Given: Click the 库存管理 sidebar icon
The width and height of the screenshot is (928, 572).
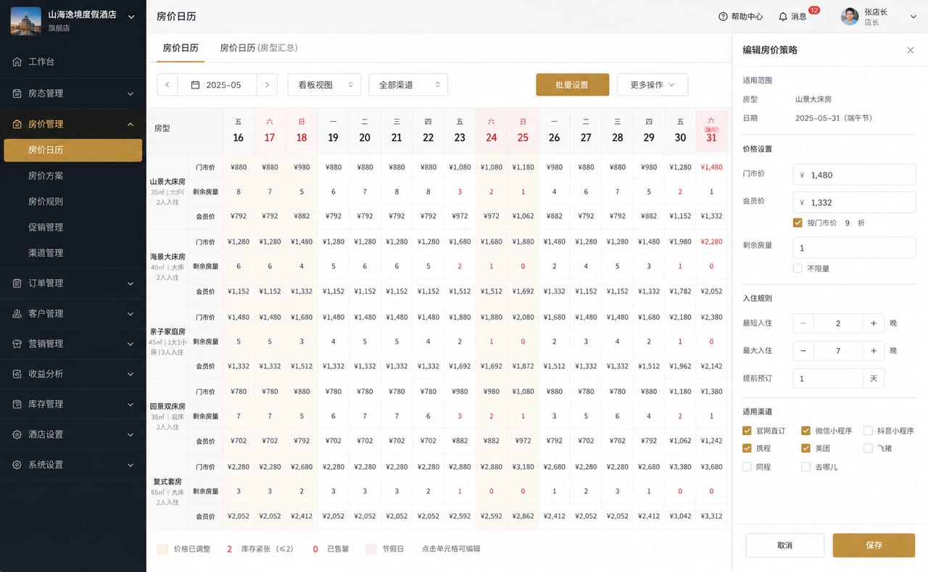Looking at the screenshot, I should point(17,405).
